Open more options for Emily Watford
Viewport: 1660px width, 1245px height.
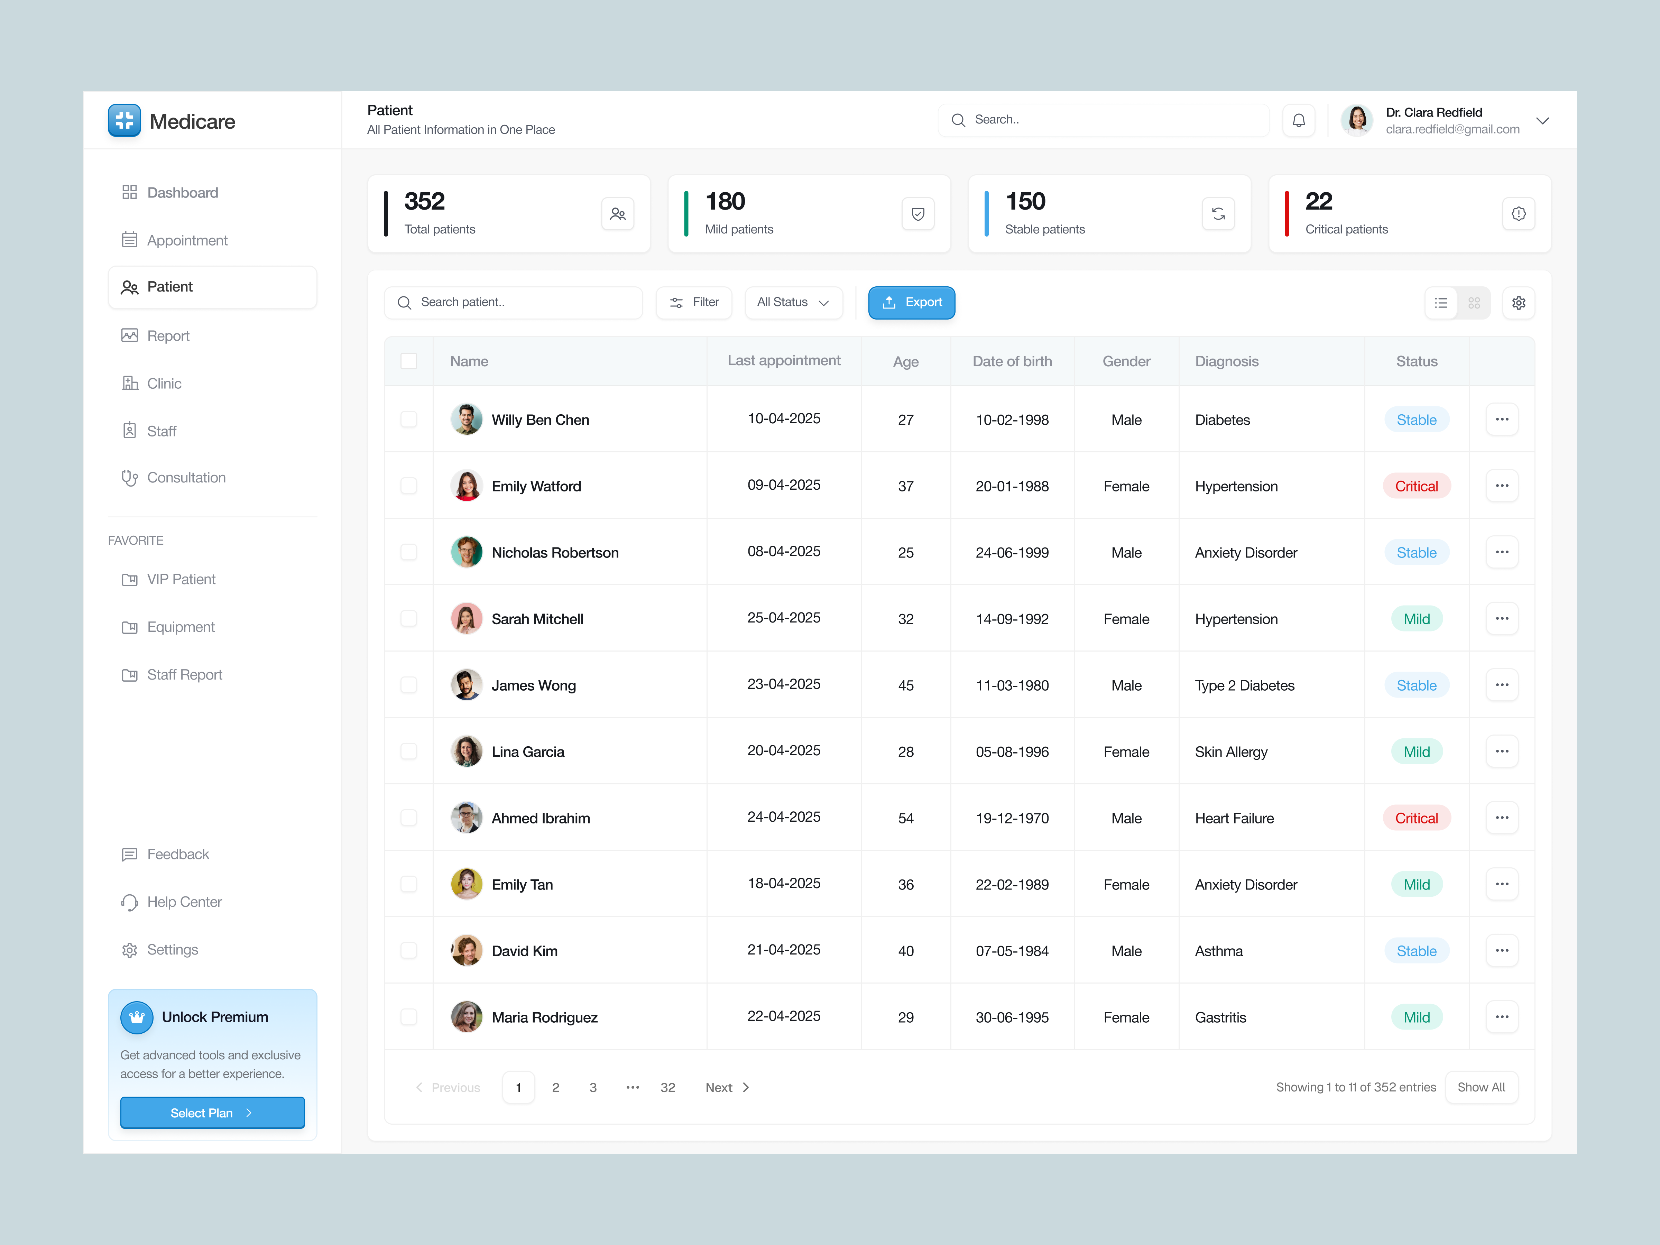[x=1502, y=486]
